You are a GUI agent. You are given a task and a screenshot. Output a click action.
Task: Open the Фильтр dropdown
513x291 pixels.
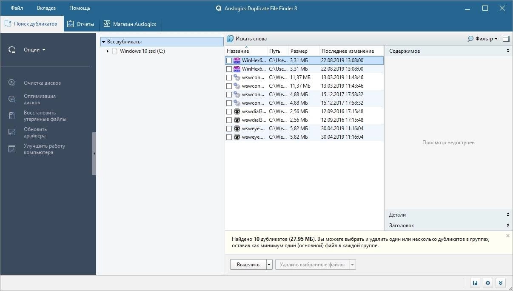[x=483, y=39]
